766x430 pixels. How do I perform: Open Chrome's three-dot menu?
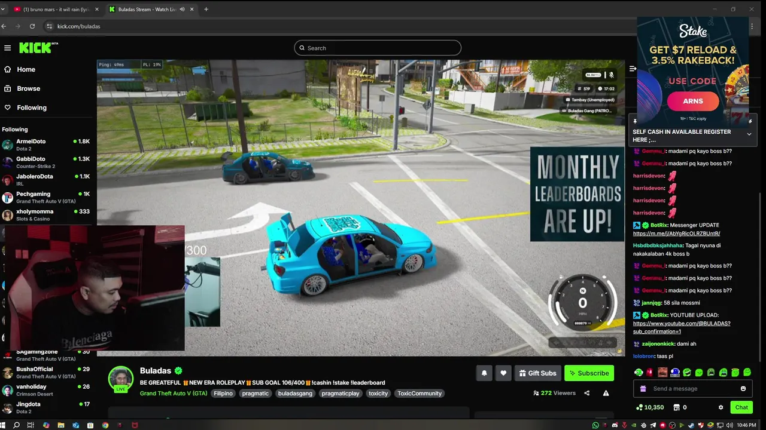click(x=752, y=26)
